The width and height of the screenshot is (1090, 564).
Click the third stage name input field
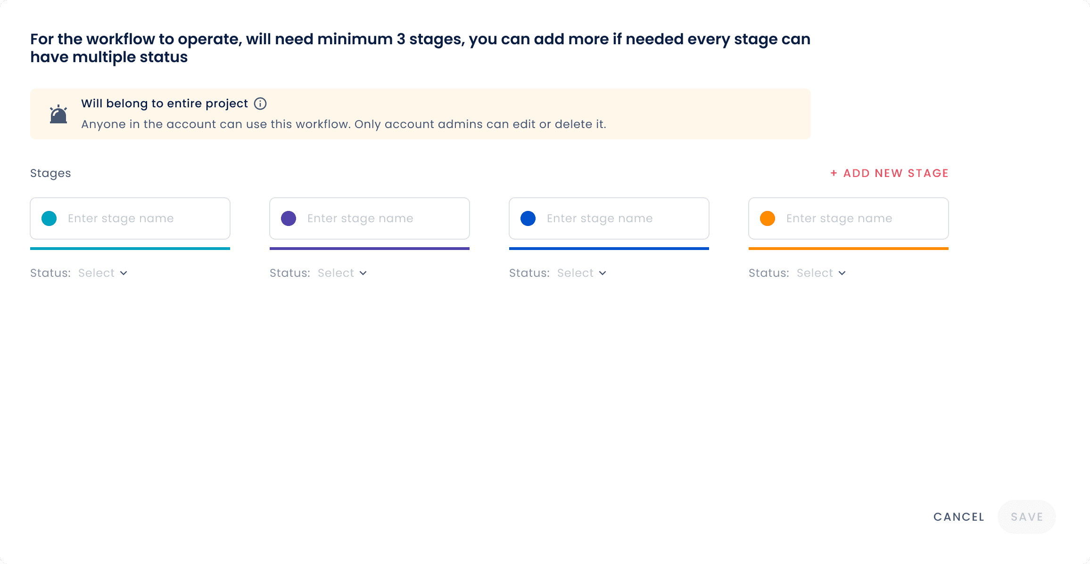[609, 218]
